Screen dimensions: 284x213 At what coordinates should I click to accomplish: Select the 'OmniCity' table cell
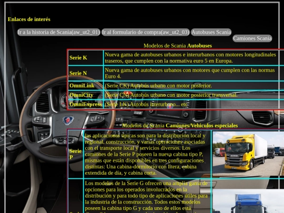point(86,95)
